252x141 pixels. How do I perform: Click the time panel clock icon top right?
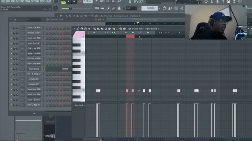[x=206, y=2]
